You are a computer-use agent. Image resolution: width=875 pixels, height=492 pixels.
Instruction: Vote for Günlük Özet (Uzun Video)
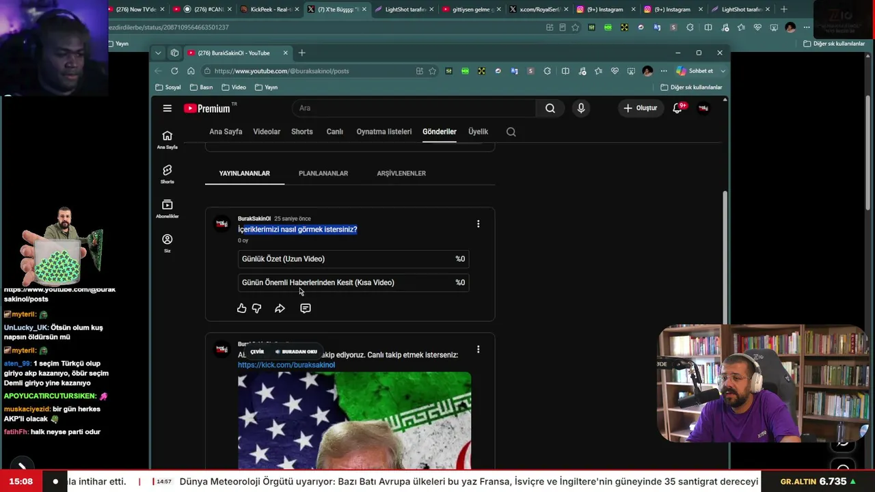(353, 259)
